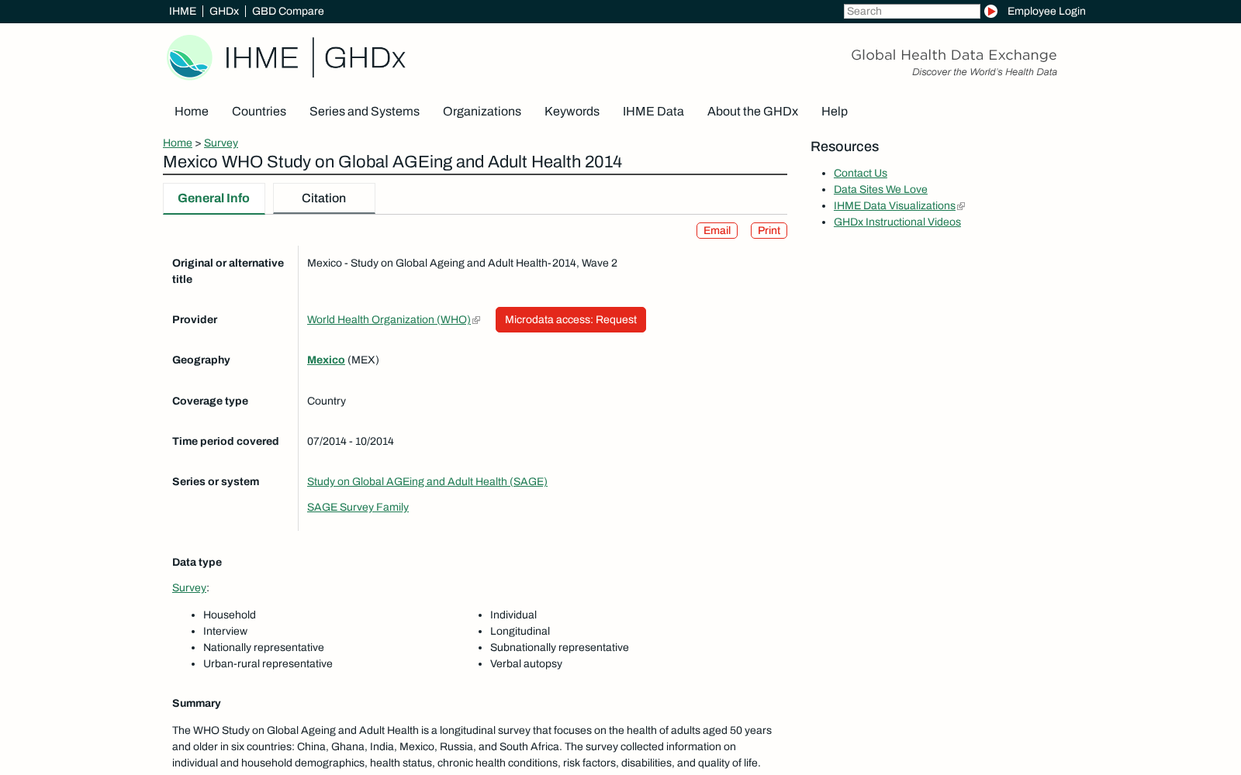Screen dimensions: 1241x775
Task: Click the alternative title text mentioning Wave 2
Action: coord(462,263)
